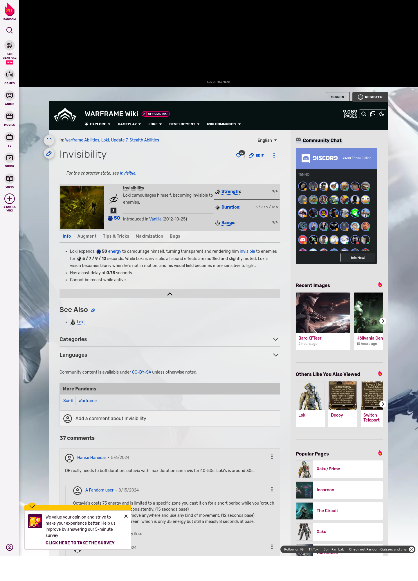Open the English language dropdown
The height and width of the screenshot is (581, 418).
coord(267,140)
